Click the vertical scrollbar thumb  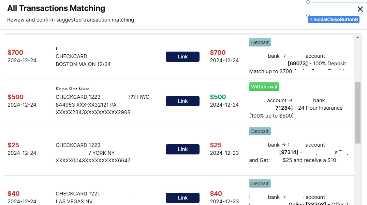pyautogui.click(x=357, y=113)
